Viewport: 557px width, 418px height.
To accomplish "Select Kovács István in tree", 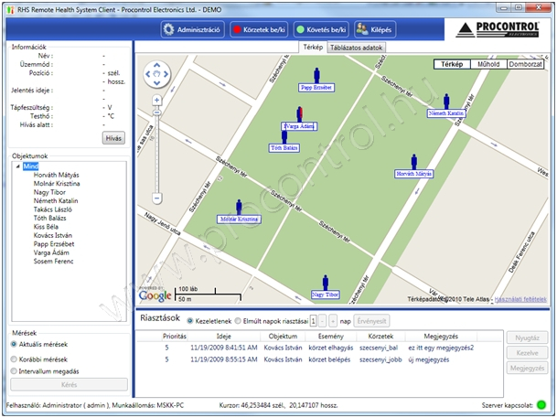I will coord(52,235).
